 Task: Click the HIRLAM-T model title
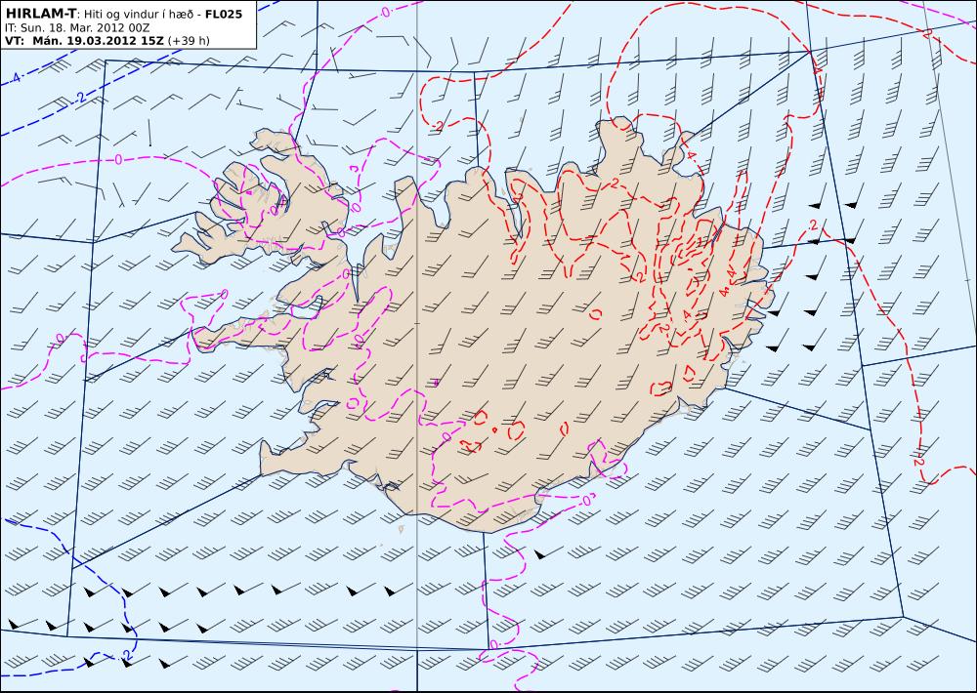coord(40,13)
